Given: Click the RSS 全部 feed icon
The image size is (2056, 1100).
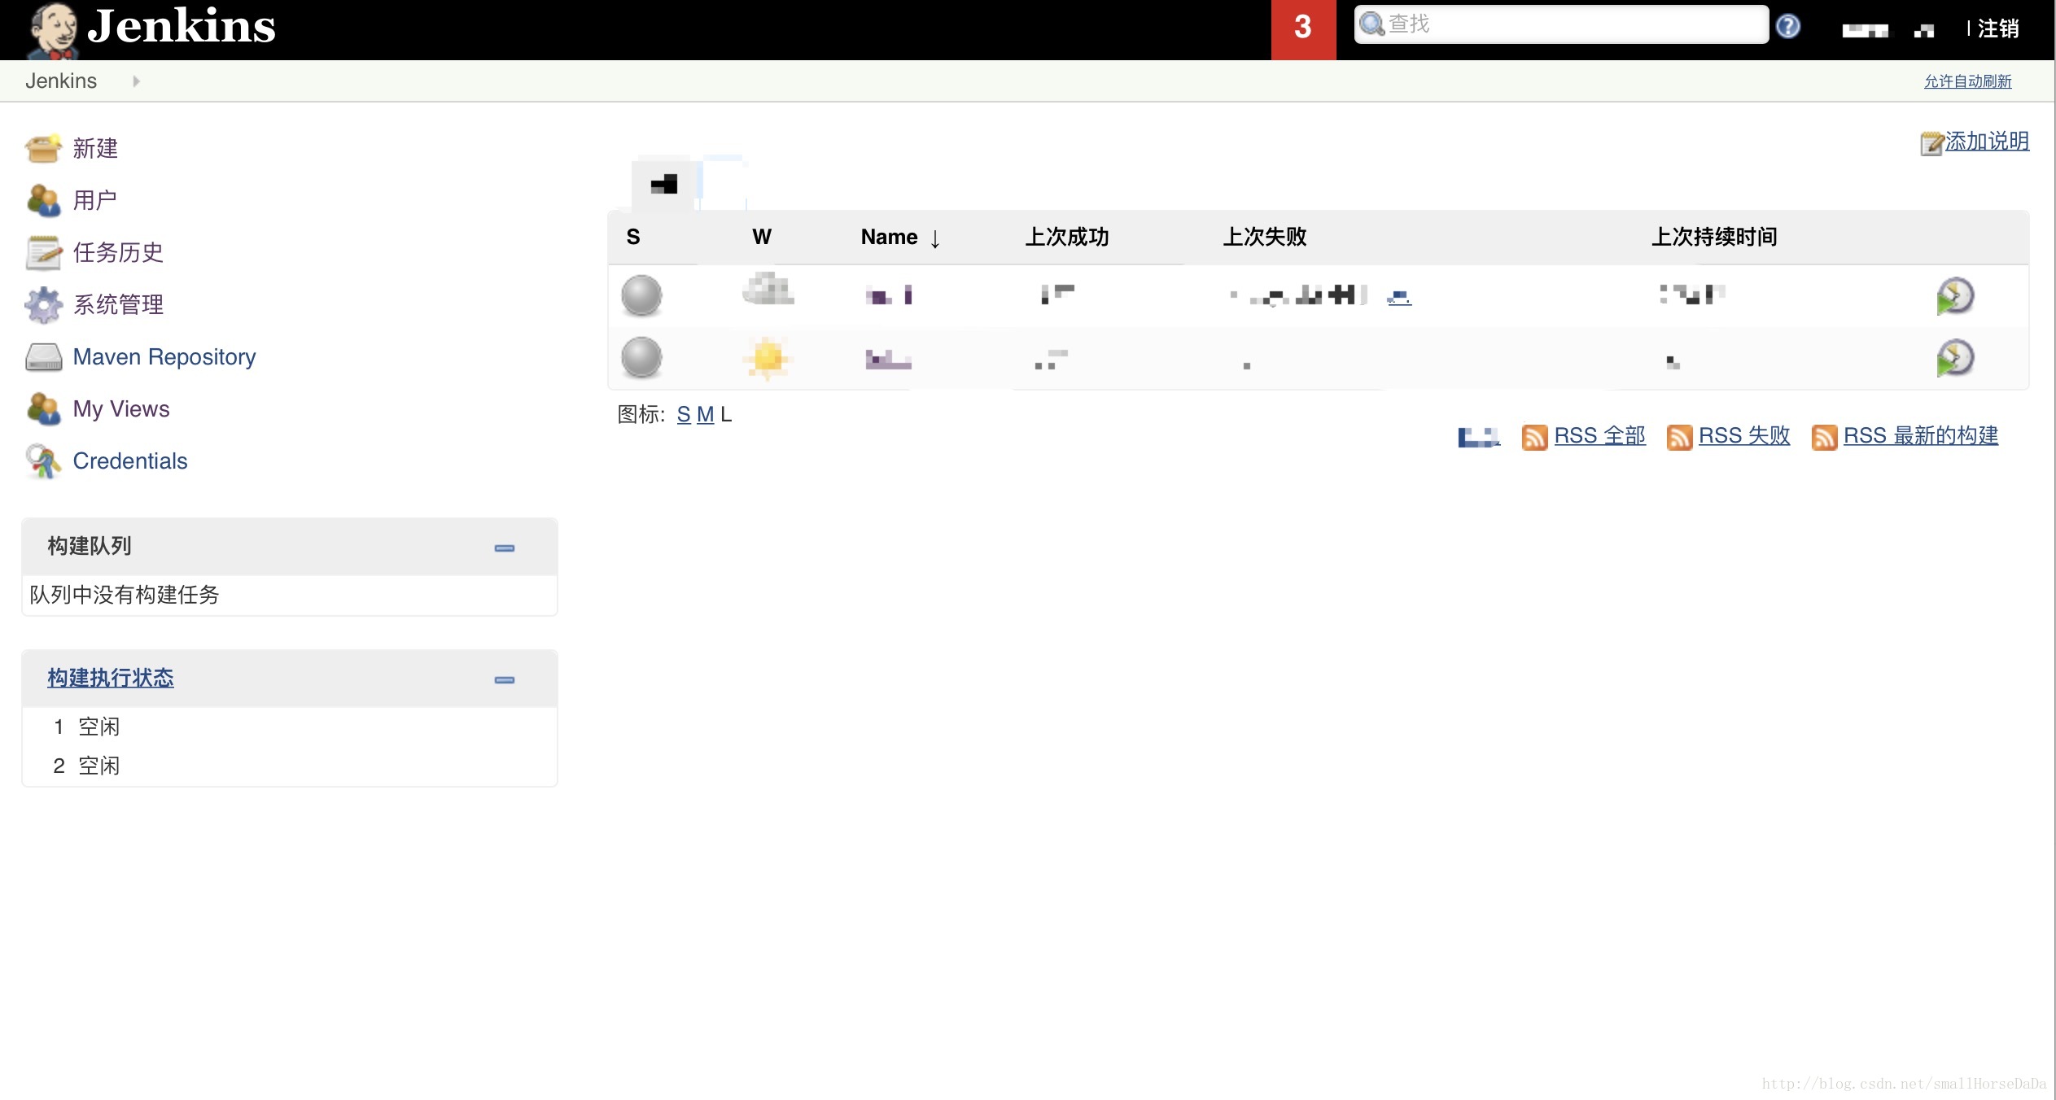Looking at the screenshot, I should [x=1533, y=435].
